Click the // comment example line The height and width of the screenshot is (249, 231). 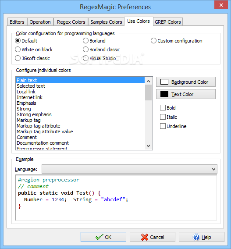tap(33, 186)
